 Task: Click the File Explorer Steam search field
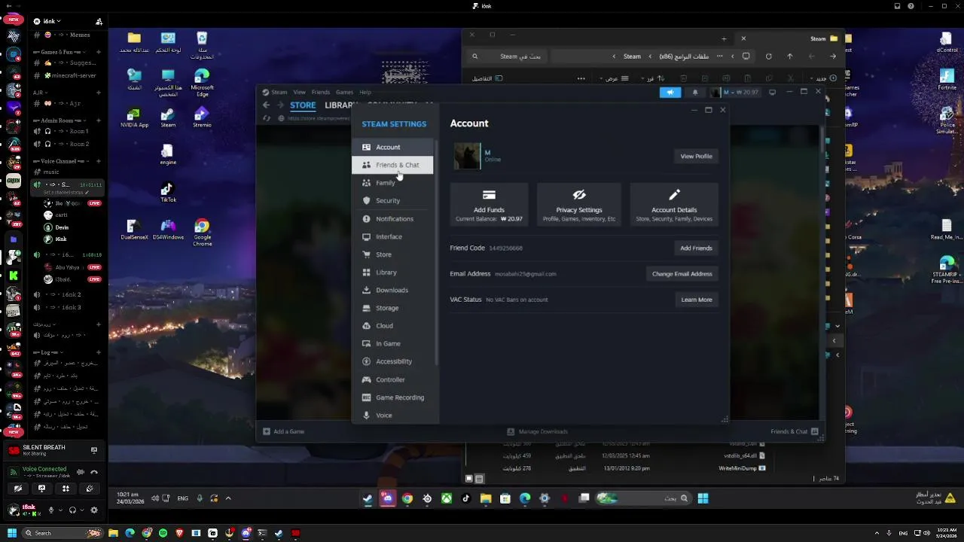[x=506, y=56]
